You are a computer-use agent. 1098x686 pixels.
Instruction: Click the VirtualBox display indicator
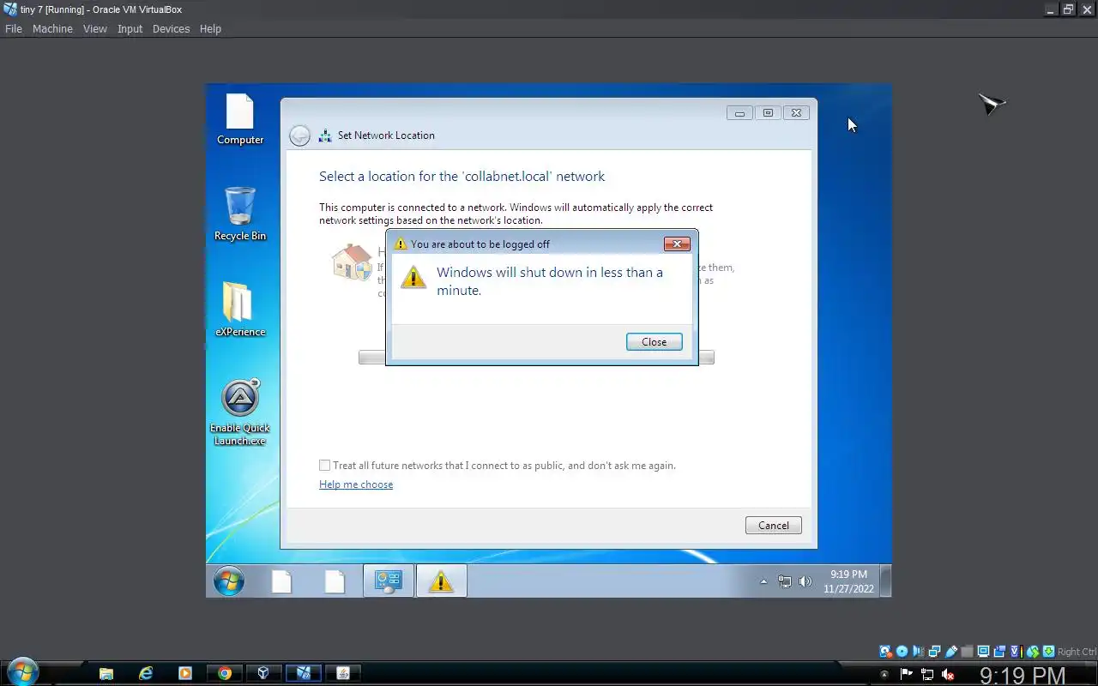tap(983, 652)
